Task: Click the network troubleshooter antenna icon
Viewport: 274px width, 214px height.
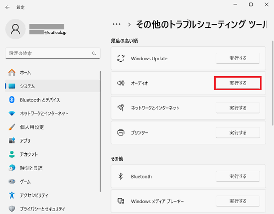Action: click(121, 107)
